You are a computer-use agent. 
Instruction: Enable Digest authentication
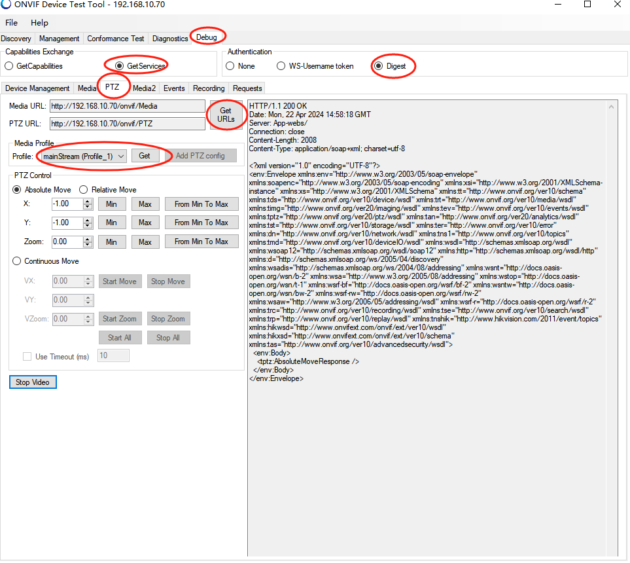pyautogui.click(x=377, y=66)
